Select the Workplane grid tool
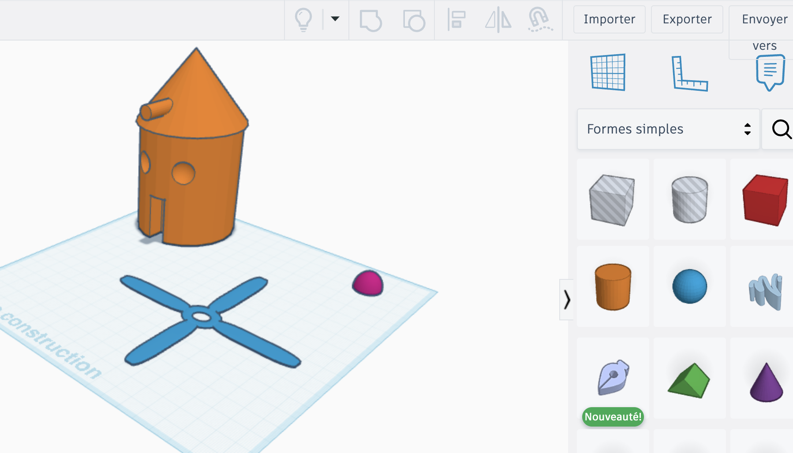 pyautogui.click(x=608, y=72)
